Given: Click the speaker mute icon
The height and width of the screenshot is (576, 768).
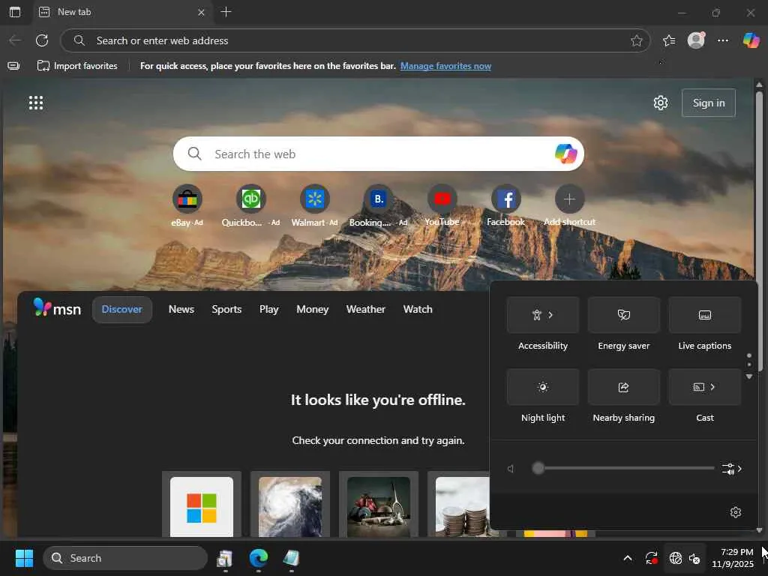Looking at the screenshot, I should (x=511, y=469).
